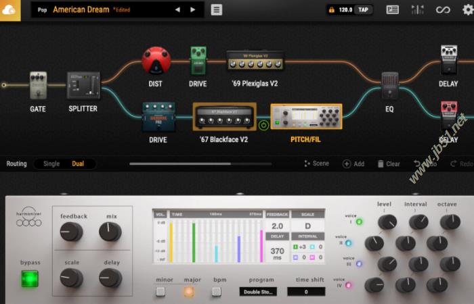The height and width of the screenshot is (304, 474).
Task: Click the 370 ms delay readout
Action: point(277,253)
